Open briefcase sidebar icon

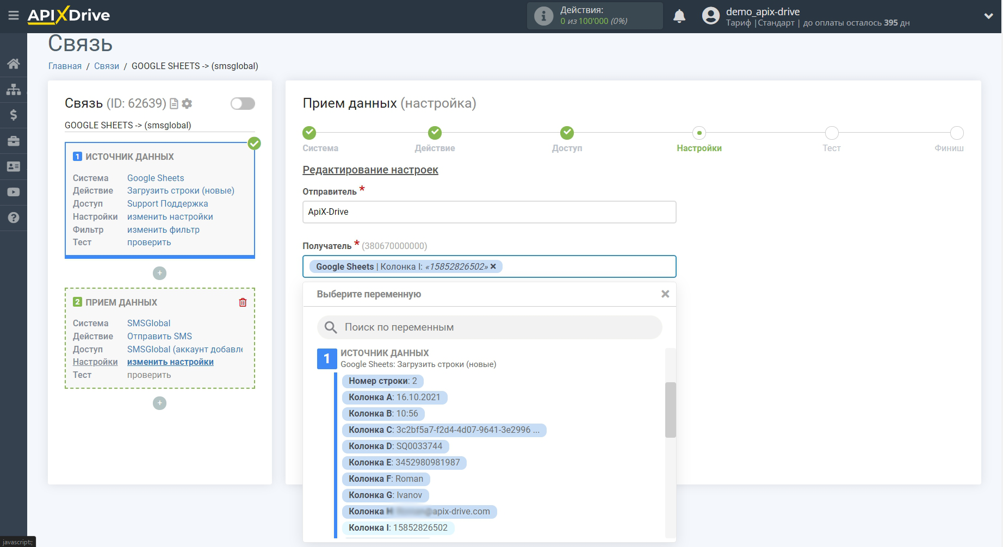coord(14,141)
